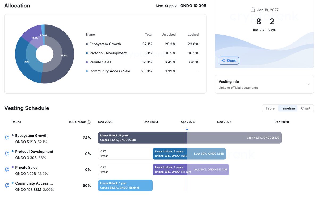Click the Round column header

pos(16,122)
